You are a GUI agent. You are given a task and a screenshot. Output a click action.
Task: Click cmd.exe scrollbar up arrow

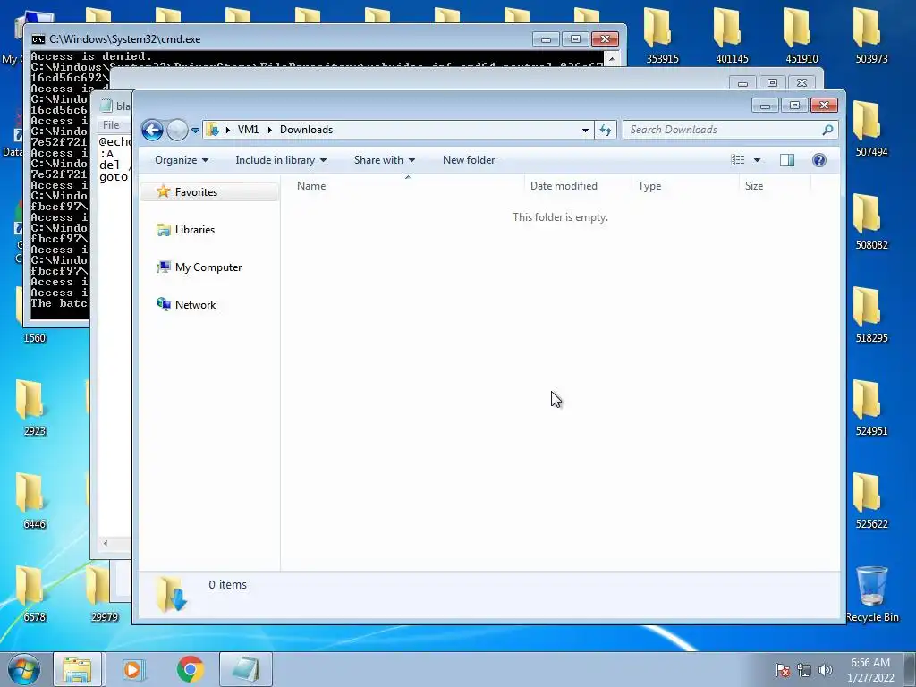(612, 58)
